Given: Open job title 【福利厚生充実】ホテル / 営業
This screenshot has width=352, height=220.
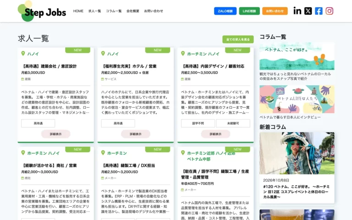Looking at the screenshot, I should pyautogui.click(x=129, y=66).
